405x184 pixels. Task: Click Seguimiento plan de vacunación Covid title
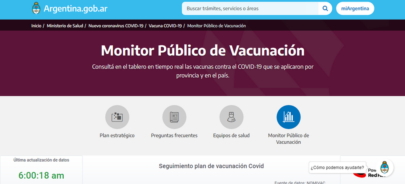211,166
